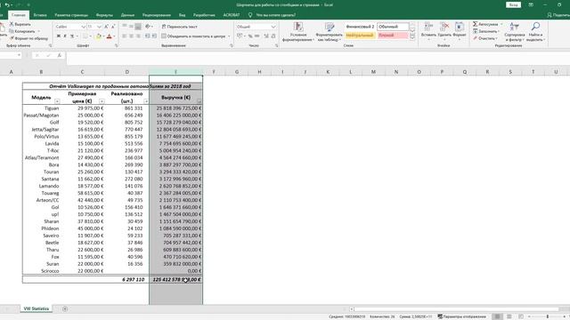The image size is (570, 320).
Task: Align cell text left
Action: 125,36
